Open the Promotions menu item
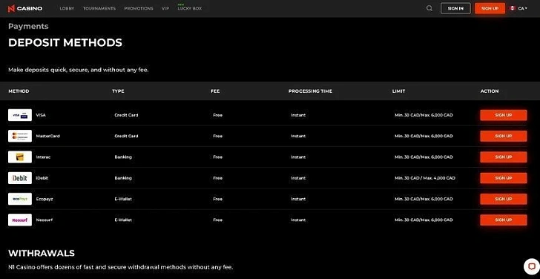Screen dimensions: 540x279 [139, 8]
